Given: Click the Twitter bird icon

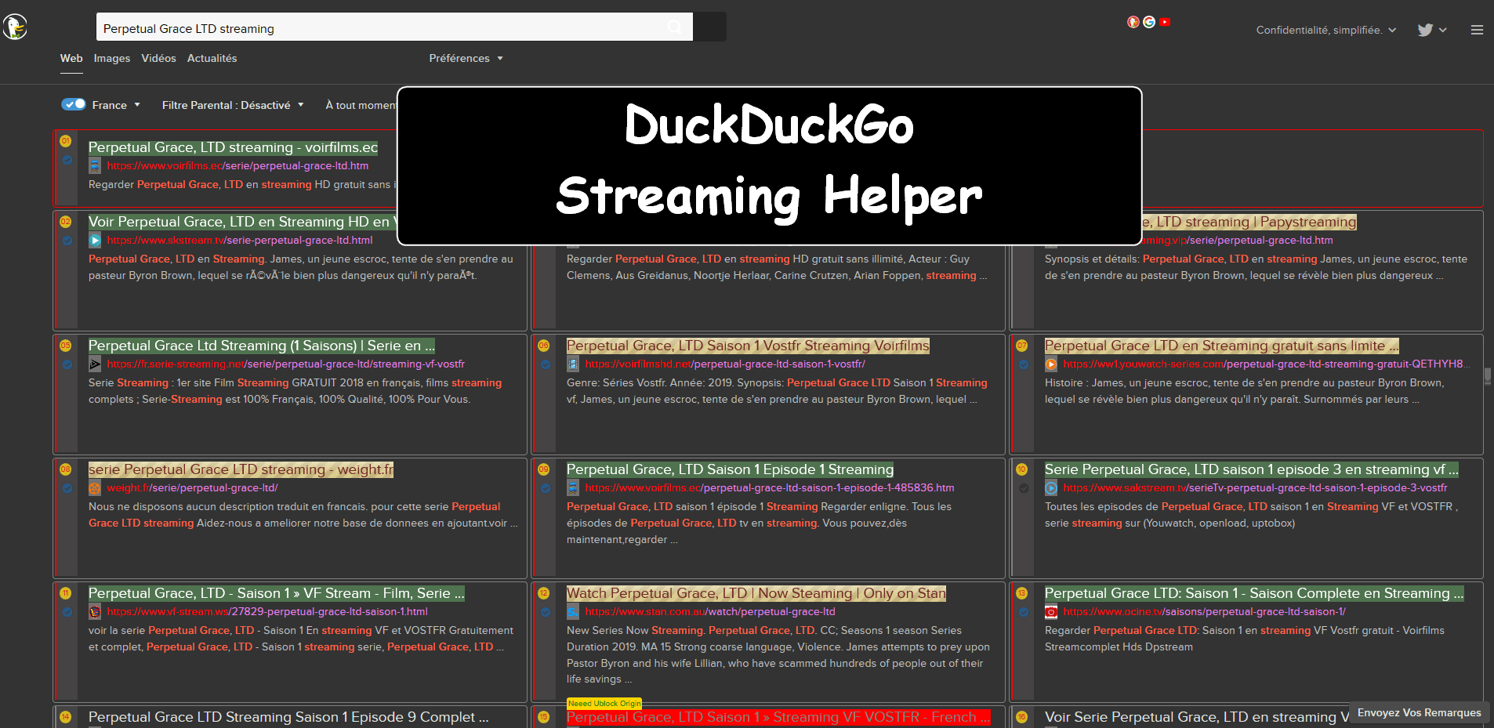Looking at the screenshot, I should click(x=1423, y=29).
